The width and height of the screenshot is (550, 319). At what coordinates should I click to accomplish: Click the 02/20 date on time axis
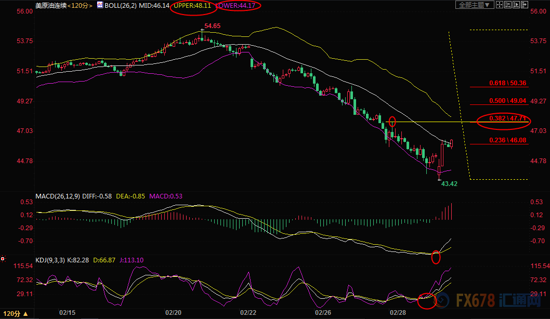(173, 312)
